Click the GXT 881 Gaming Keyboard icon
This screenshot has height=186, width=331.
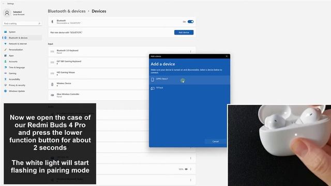52,63
